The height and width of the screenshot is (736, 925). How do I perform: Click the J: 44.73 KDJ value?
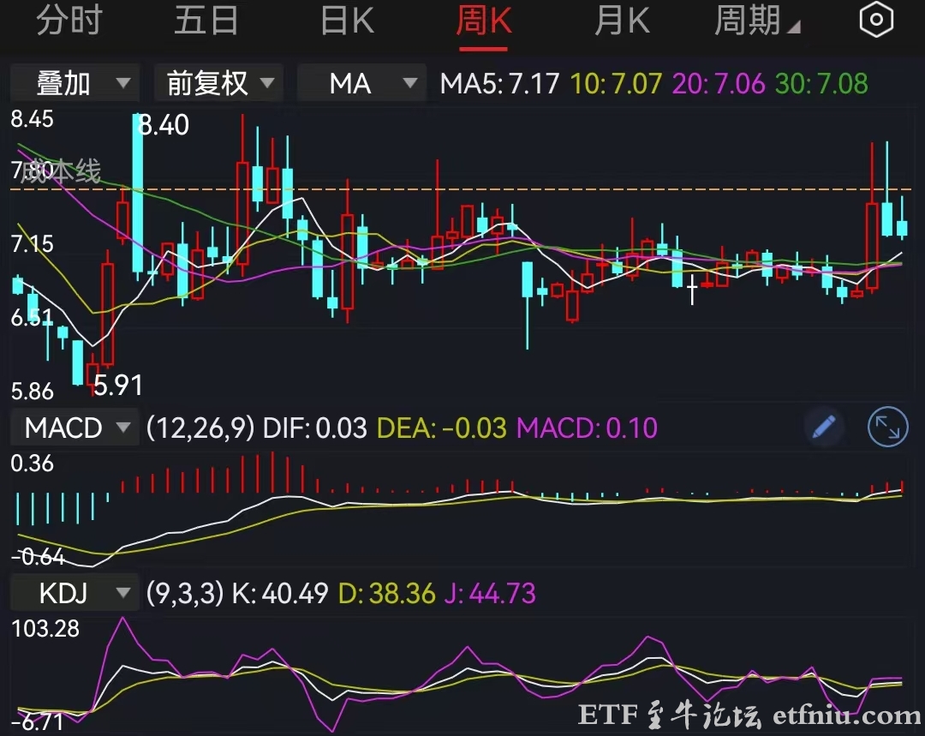click(x=491, y=592)
